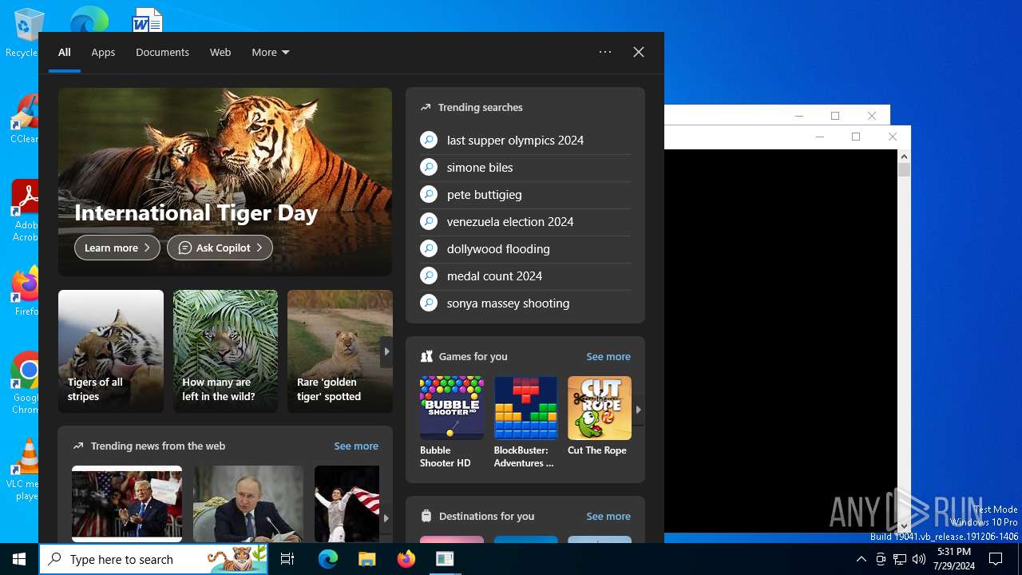The image size is (1022, 575).
Task: Open the volume control in the system tray
Action: pyautogui.click(x=919, y=559)
